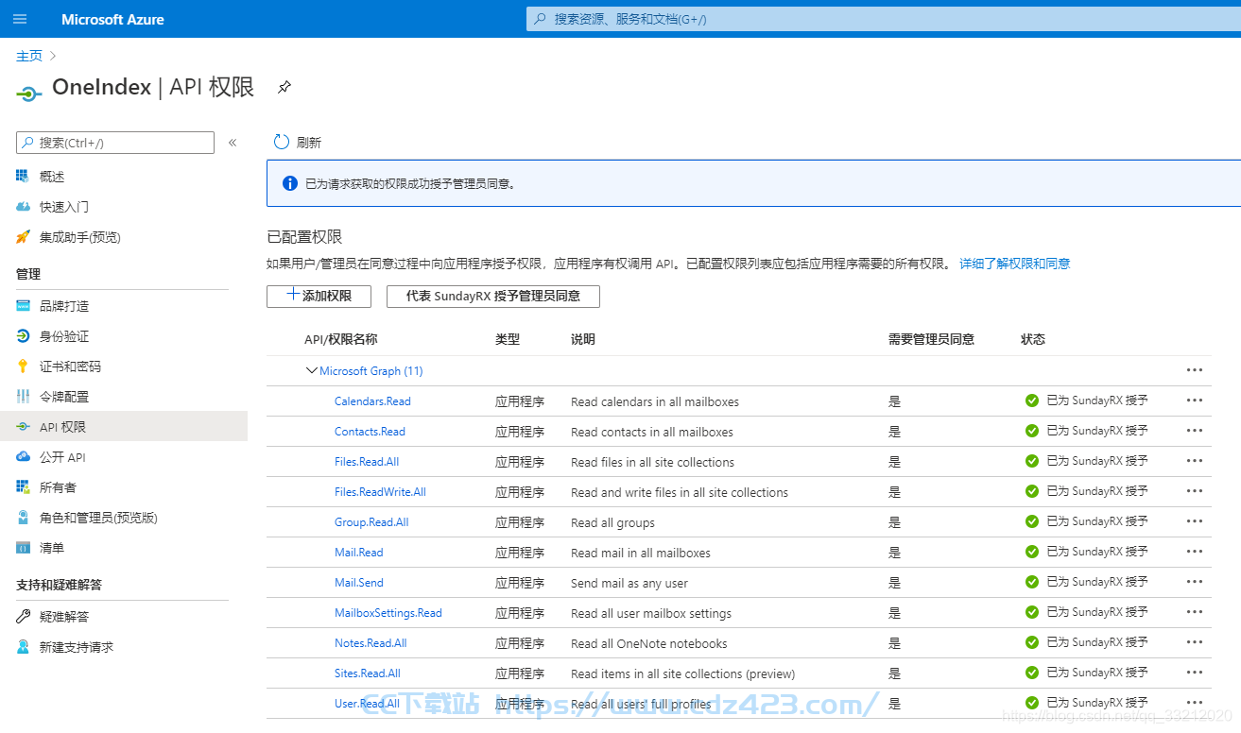
Task: Open more options for MailboxSettings.Read row
Action: (1195, 612)
